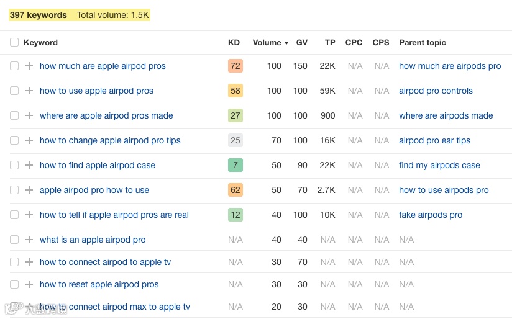Click the Parent topic column header

[422, 43]
